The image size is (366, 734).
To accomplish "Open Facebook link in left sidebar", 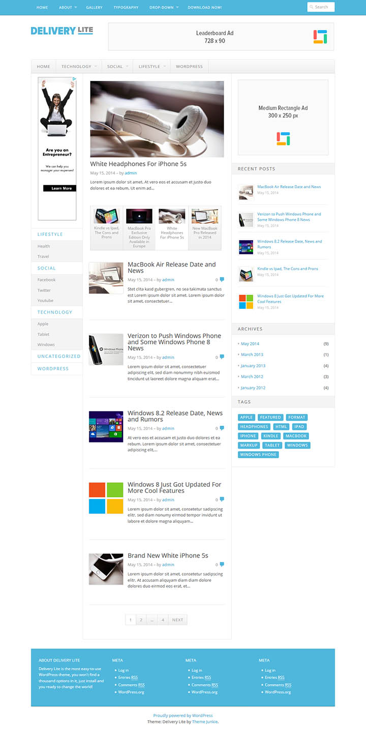I will coord(47,280).
